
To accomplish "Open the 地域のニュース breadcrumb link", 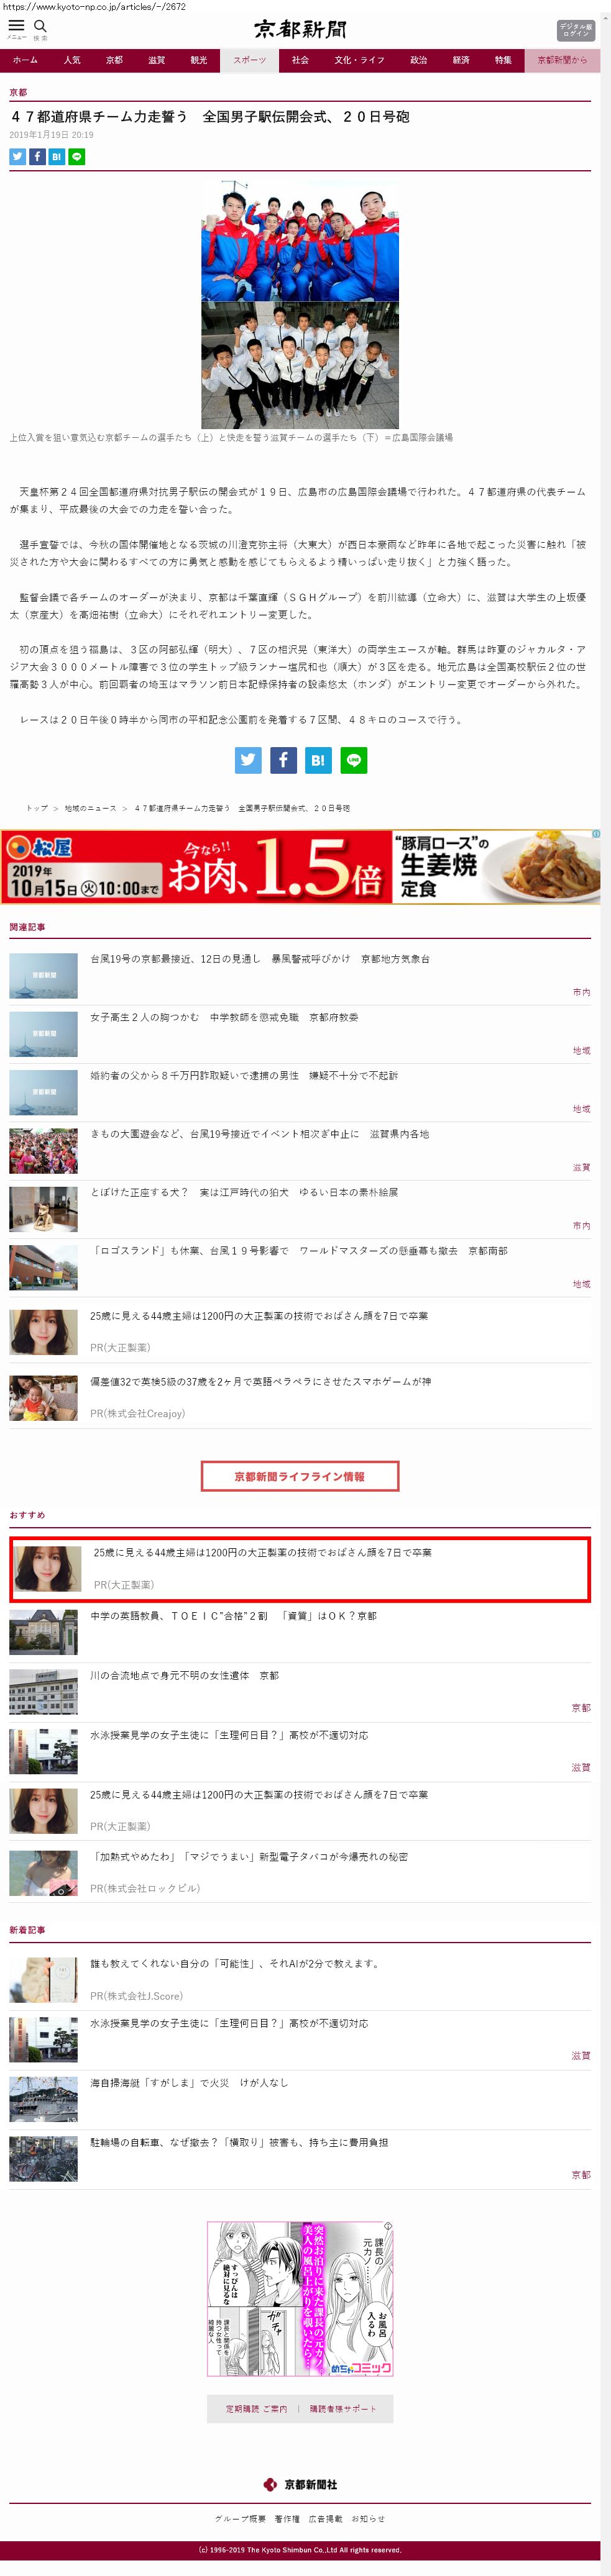I will pos(90,808).
